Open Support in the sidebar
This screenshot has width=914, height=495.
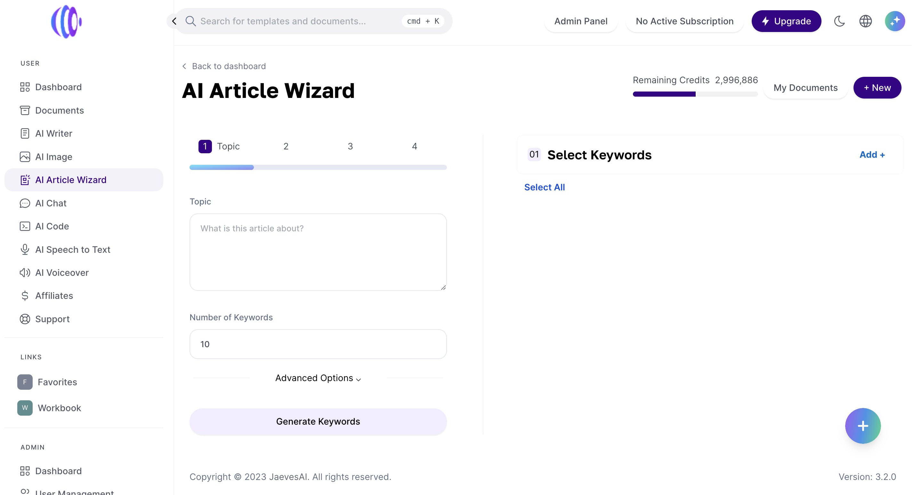(52, 319)
